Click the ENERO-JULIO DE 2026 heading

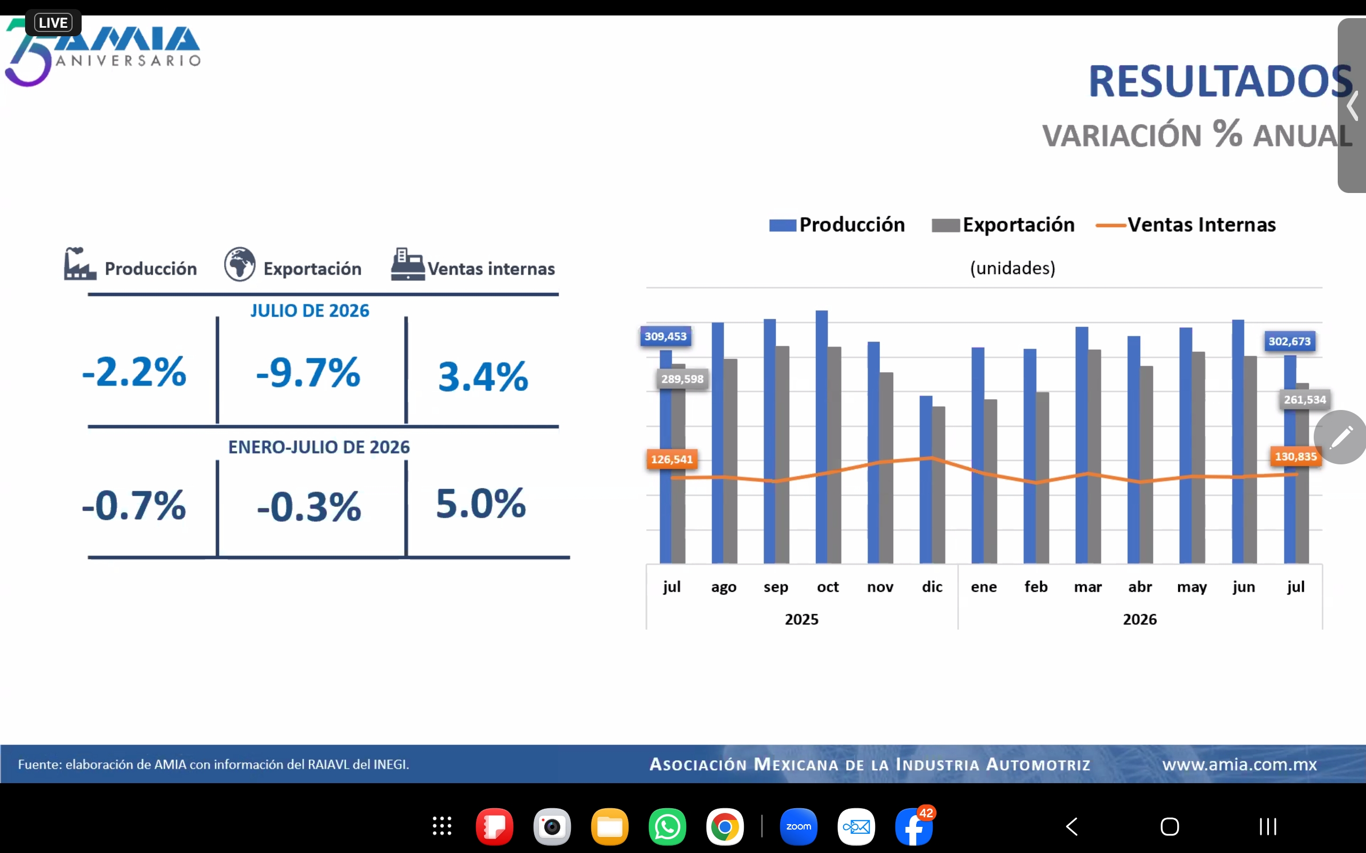tap(319, 447)
